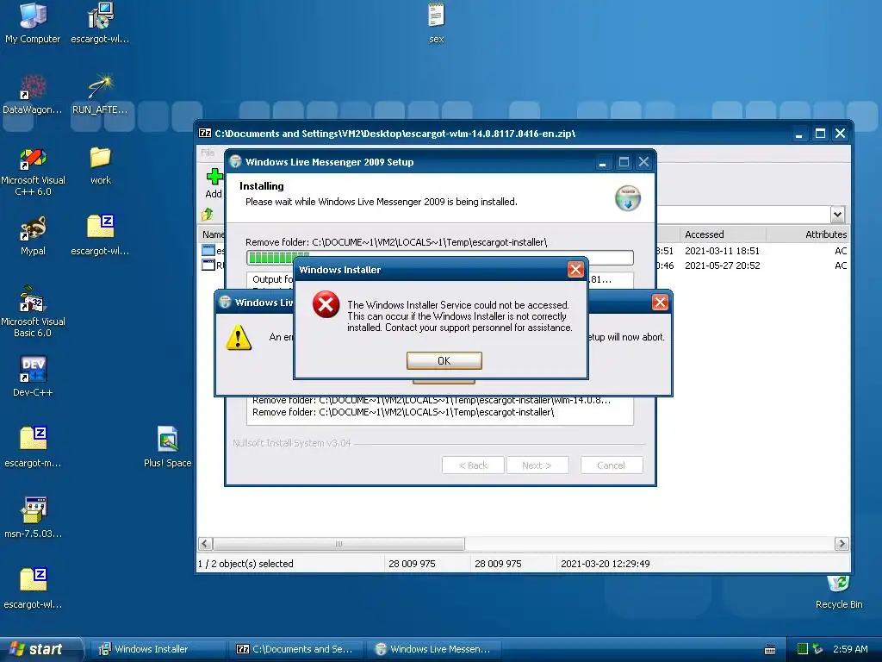
Task: Click the last log line 'Remove folder: ...escargot-installer\'
Action: click(x=403, y=412)
